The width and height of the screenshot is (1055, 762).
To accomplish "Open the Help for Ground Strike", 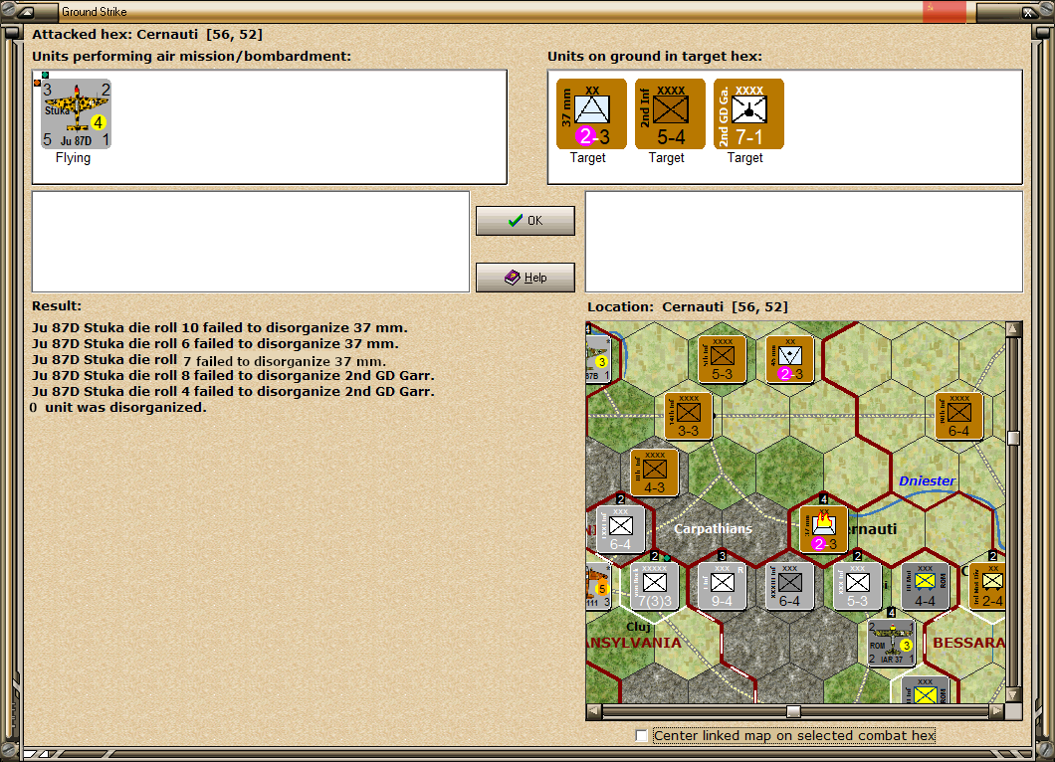I will (526, 278).
